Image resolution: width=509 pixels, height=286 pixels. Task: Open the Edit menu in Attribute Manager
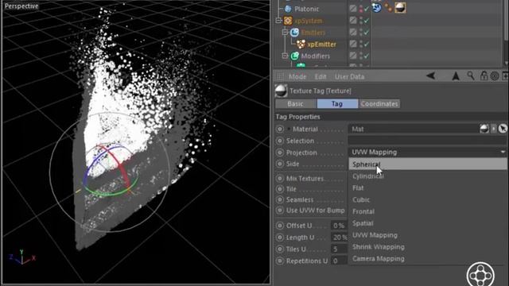tap(321, 77)
